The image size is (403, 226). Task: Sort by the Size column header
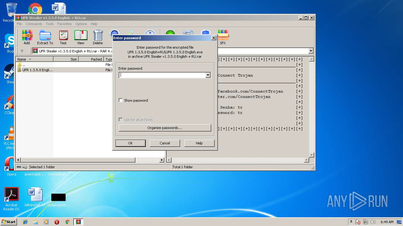[x=66, y=59]
